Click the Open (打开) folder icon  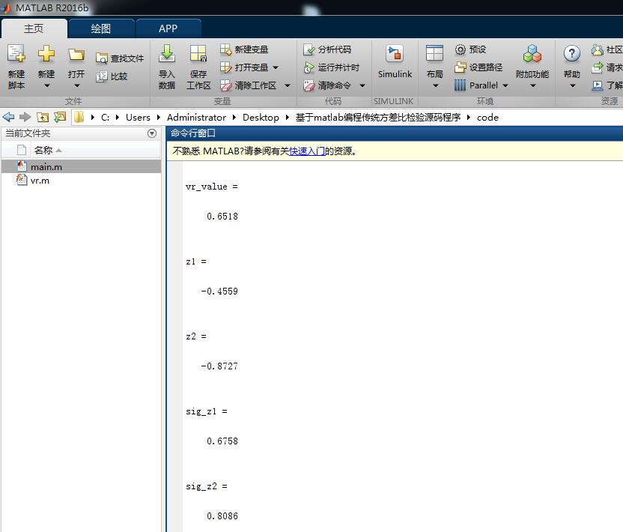coord(76,54)
